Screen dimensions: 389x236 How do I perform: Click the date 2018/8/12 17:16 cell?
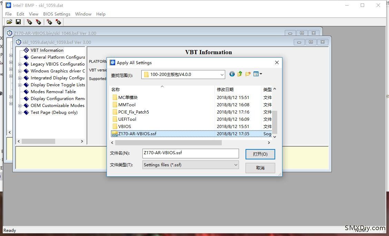pos(233,112)
